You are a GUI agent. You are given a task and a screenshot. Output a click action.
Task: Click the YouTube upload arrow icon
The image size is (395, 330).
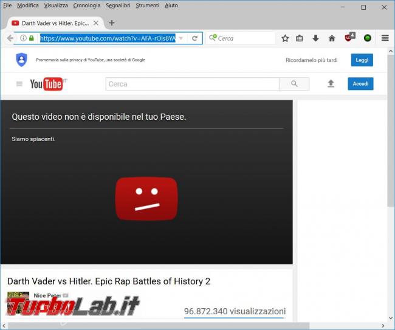(x=331, y=84)
